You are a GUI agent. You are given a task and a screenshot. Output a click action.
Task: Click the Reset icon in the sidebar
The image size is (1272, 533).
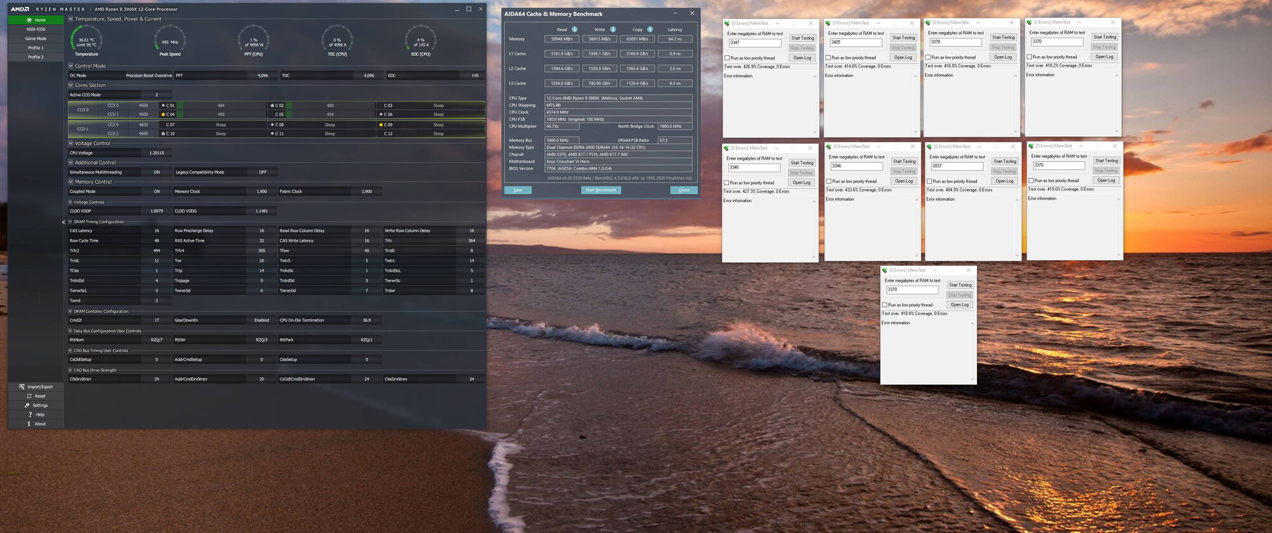[29, 396]
